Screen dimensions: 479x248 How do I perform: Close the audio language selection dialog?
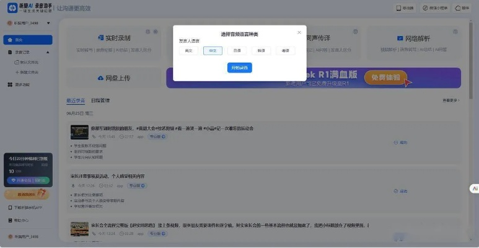[299, 32]
